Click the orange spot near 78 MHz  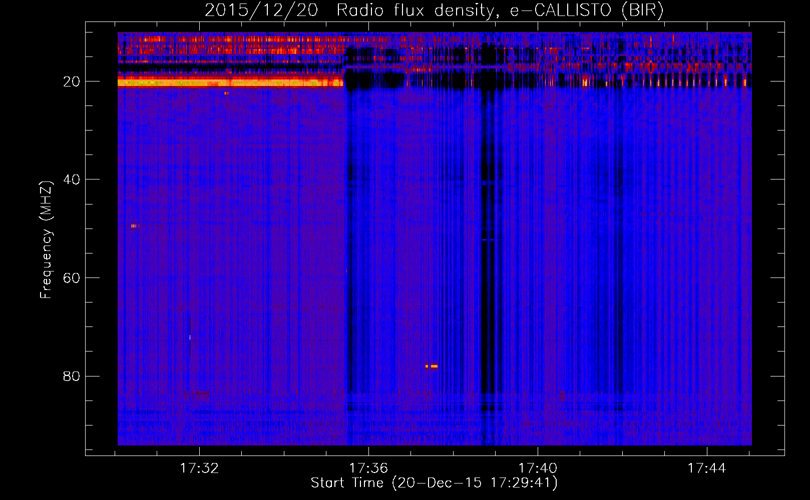(x=432, y=366)
